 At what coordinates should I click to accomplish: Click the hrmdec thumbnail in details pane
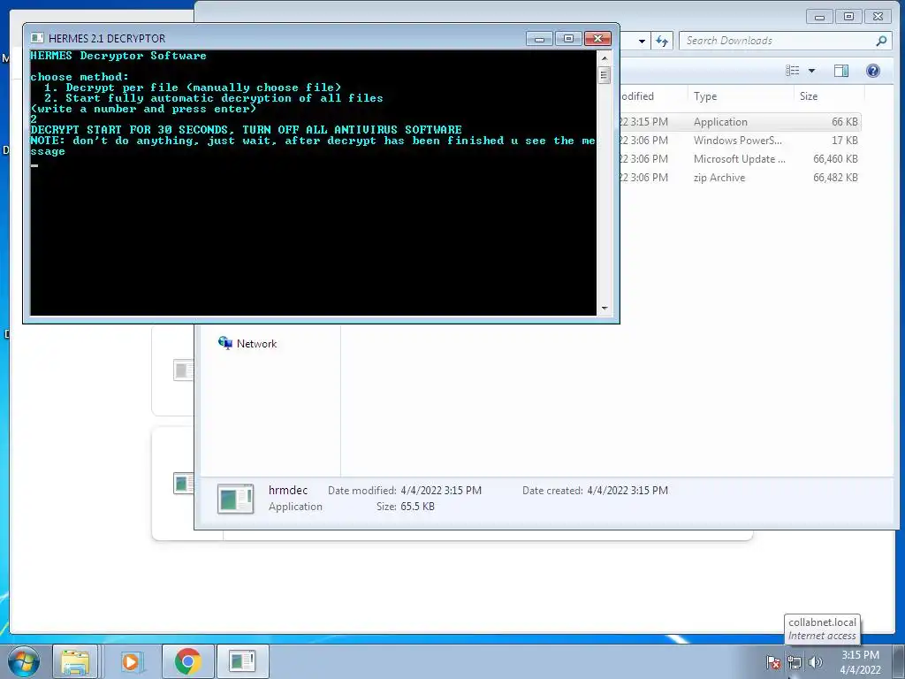pos(235,499)
